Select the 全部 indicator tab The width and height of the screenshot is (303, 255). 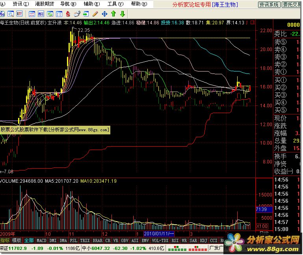tap(29, 240)
